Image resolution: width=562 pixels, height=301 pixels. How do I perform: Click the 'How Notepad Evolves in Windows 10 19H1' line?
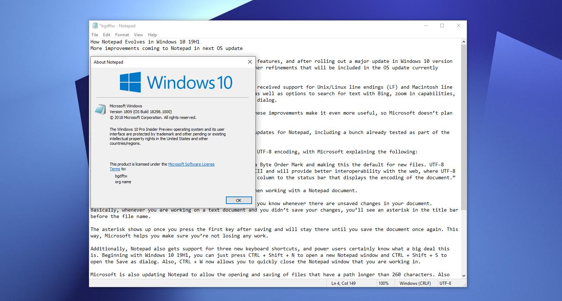pyautogui.click(x=145, y=42)
